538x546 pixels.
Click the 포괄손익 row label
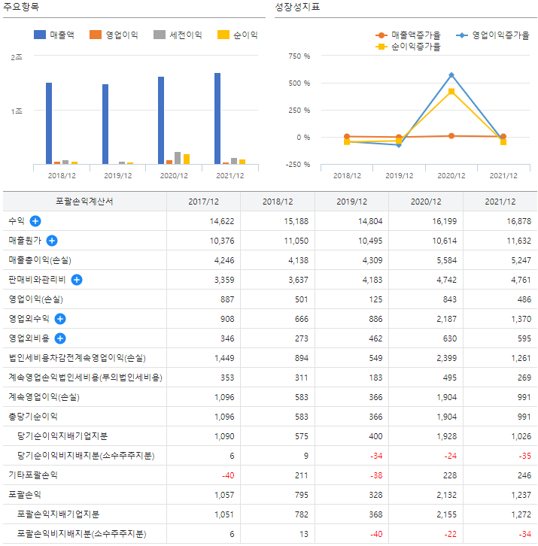click(x=25, y=494)
